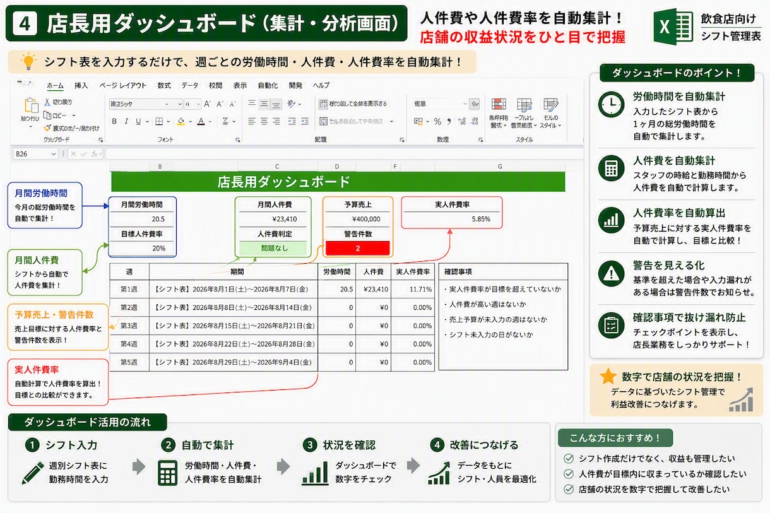Select the red 警告件数 cell showing 2
The height and width of the screenshot is (513, 770).
pos(357,248)
